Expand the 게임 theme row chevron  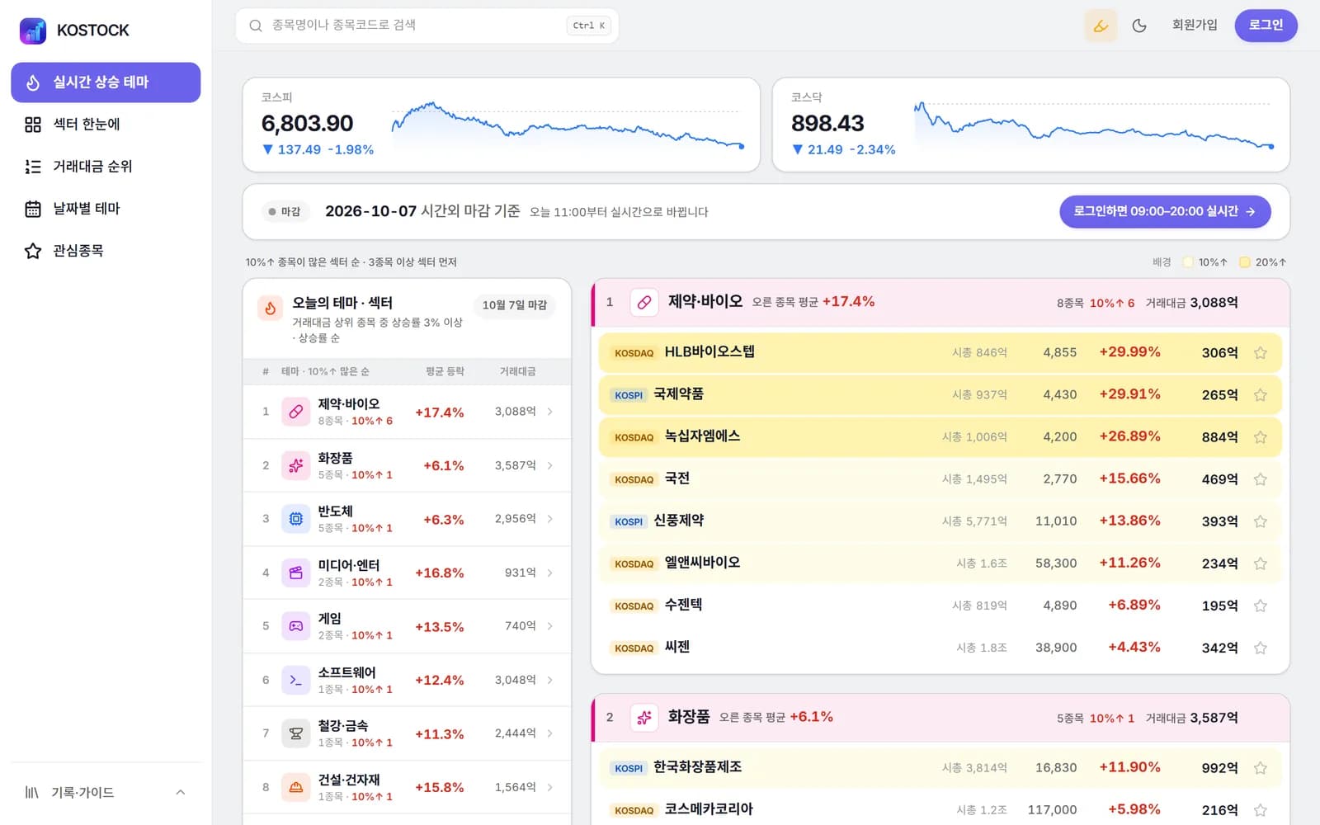[x=550, y=626]
